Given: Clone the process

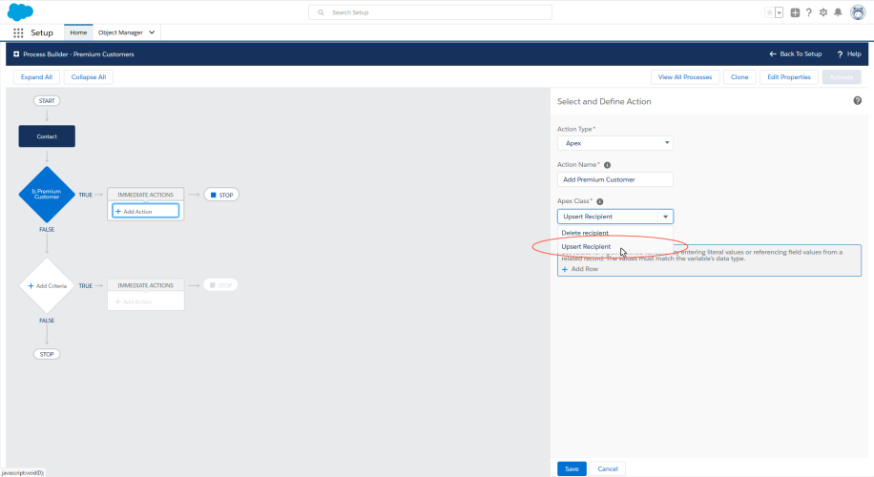Looking at the screenshot, I should coord(739,77).
